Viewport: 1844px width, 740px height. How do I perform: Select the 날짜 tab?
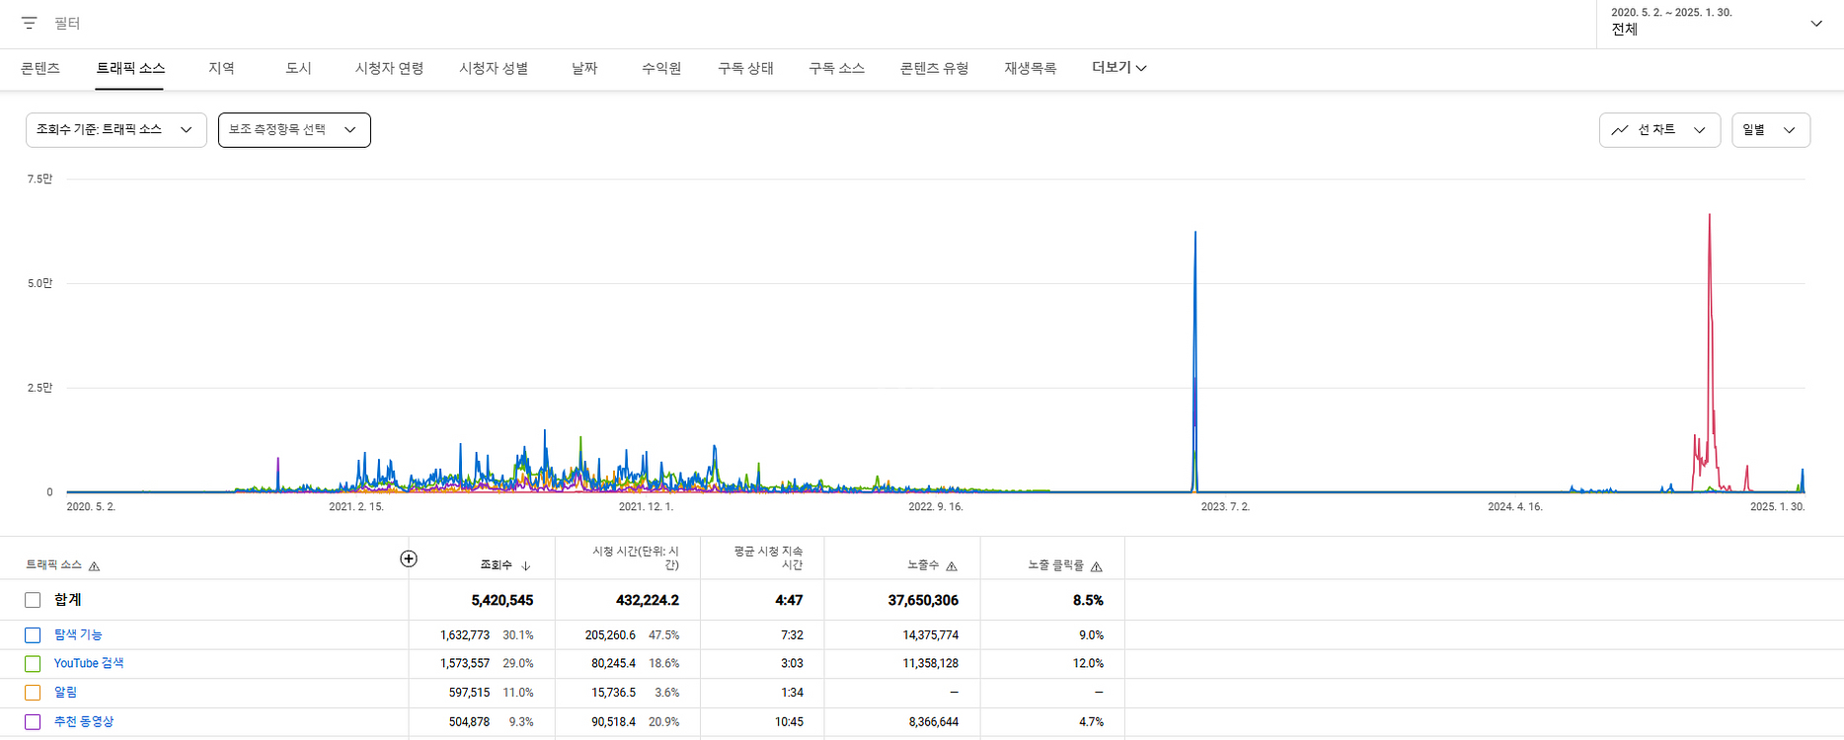[584, 68]
